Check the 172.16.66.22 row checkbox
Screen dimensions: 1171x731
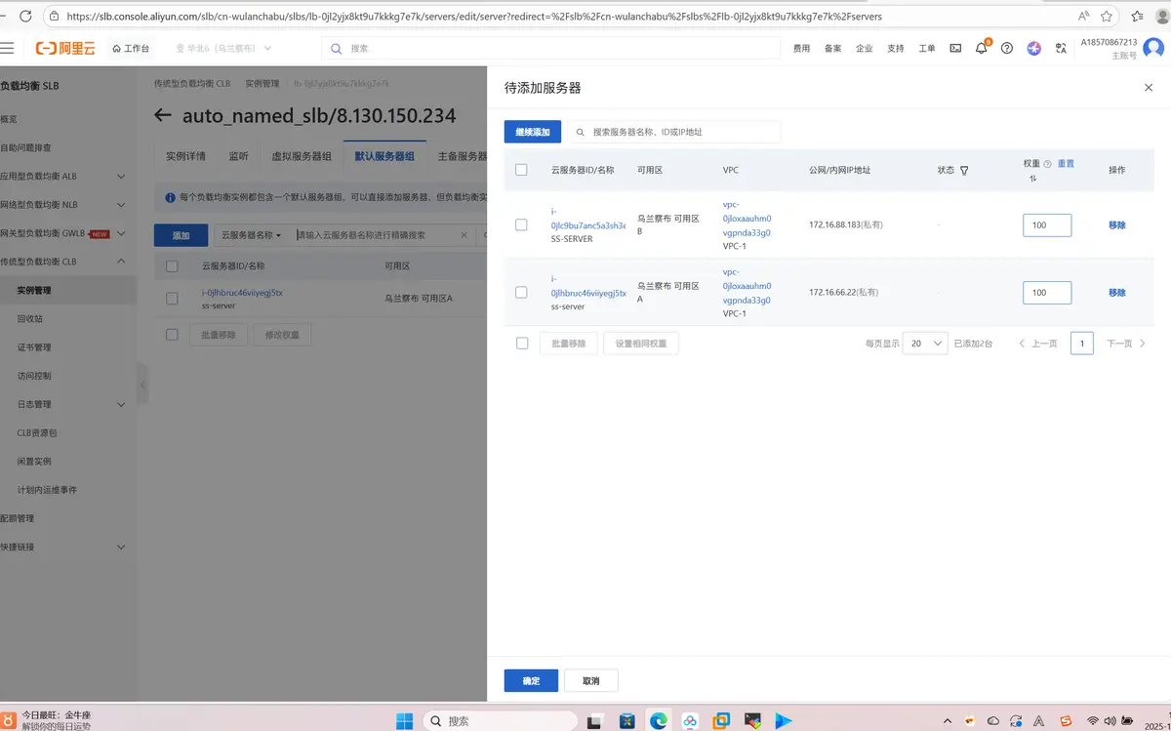521,292
